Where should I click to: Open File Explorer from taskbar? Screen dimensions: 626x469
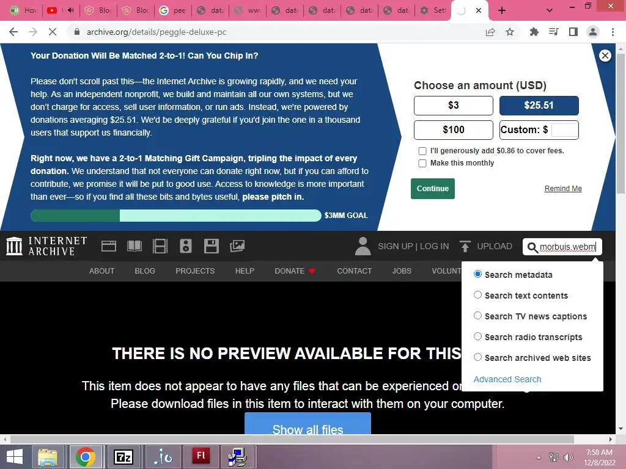tap(48, 457)
